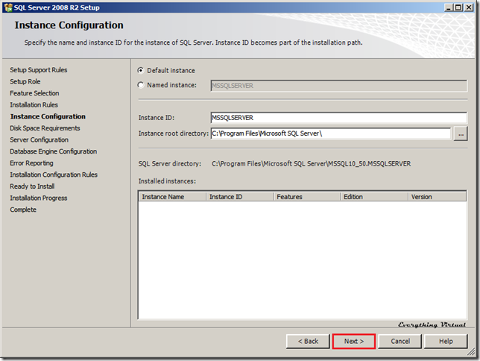The image size is (480, 361).
Task: Proceed with the Next button
Action: point(354,341)
